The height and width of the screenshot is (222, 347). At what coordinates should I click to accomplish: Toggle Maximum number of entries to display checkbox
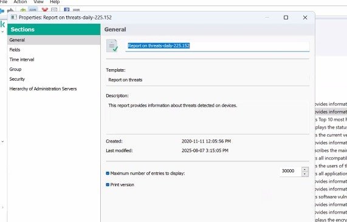(108, 173)
